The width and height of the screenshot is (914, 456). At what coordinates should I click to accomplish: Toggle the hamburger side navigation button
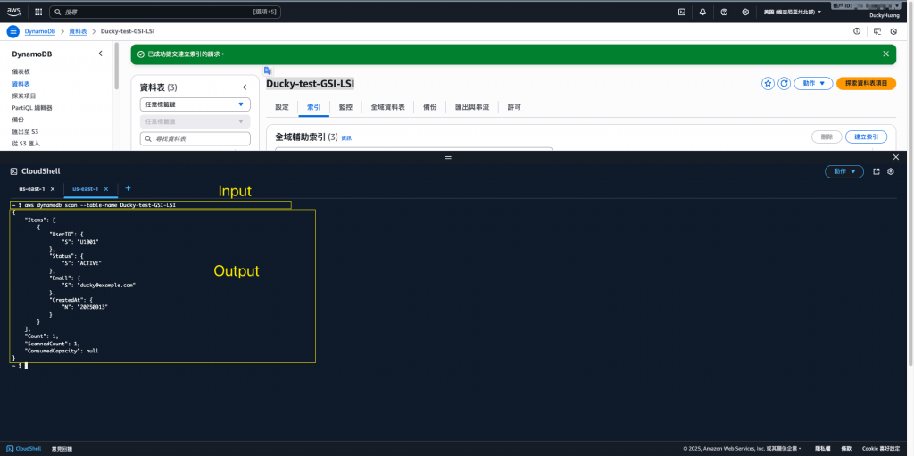coord(12,31)
